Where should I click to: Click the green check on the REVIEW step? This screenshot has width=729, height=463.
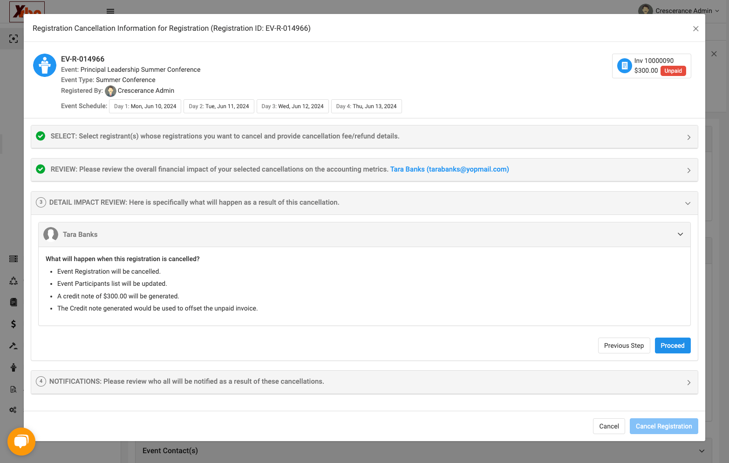point(41,169)
